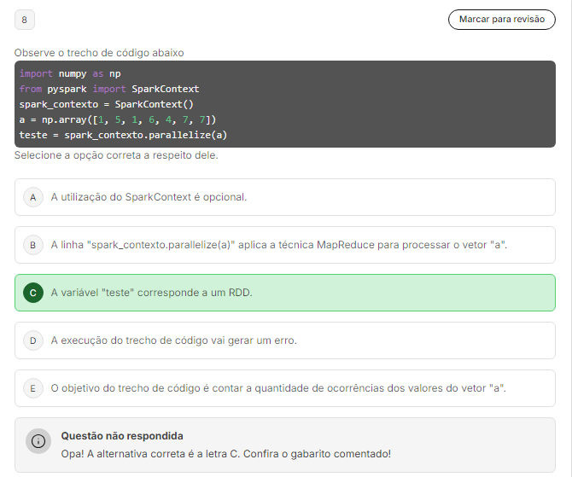The height and width of the screenshot is (477, 572).
Task: Choose answer 'A variável teste corresponde a um RDD'
Action: [x=151, y=293]
